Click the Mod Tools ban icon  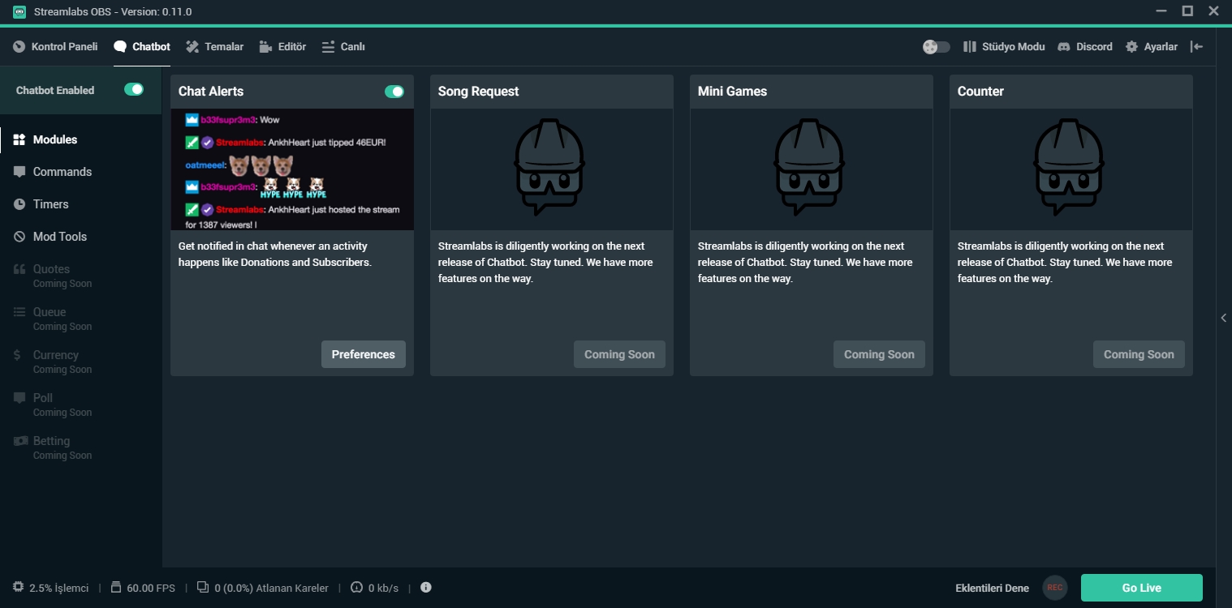[19, 237]
